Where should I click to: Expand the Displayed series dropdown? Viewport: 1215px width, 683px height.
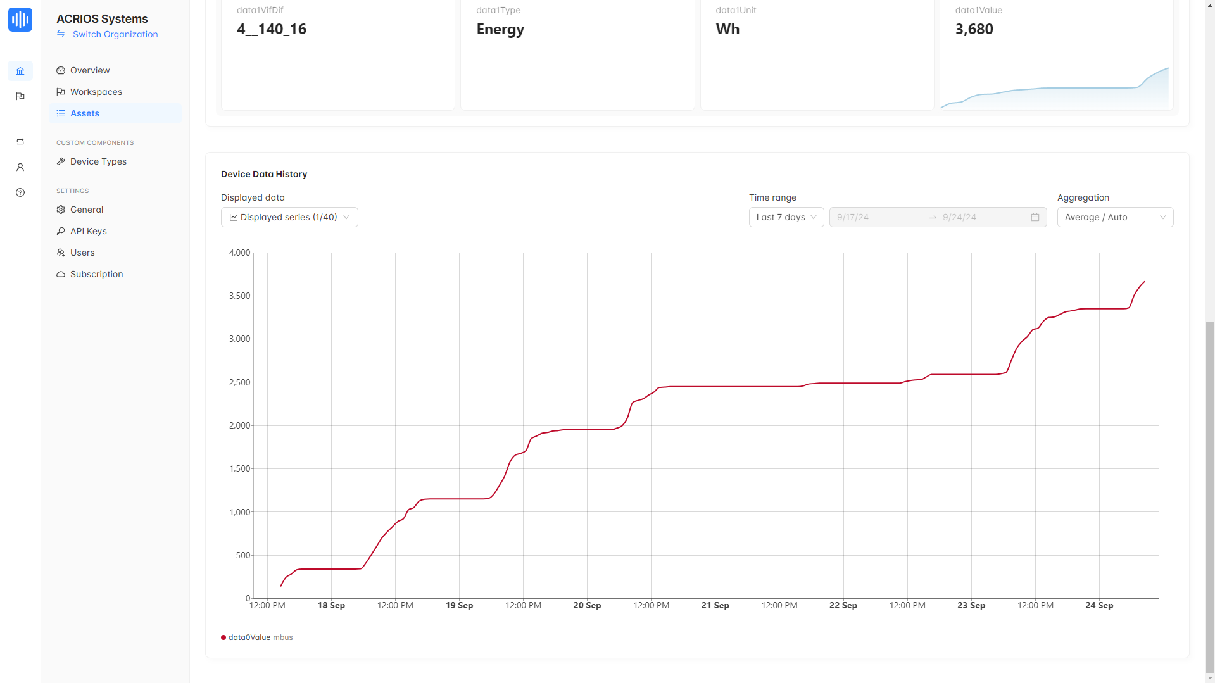[289, 217]
